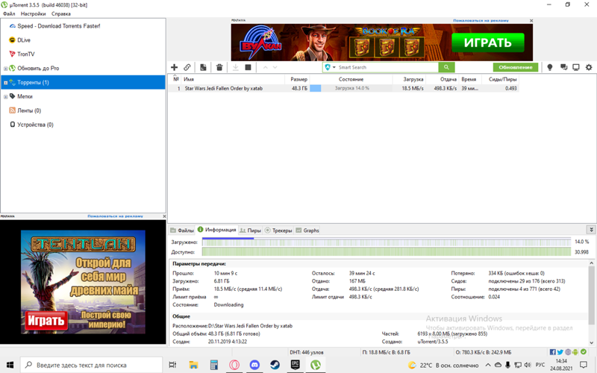
Task: Switch to the Информация tab
Action: coord(216,230)
